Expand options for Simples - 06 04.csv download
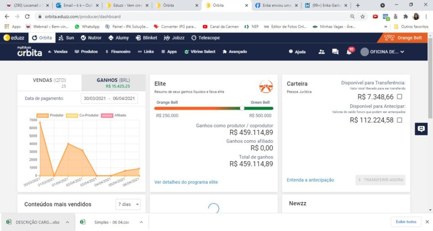 tap(141, 222)
